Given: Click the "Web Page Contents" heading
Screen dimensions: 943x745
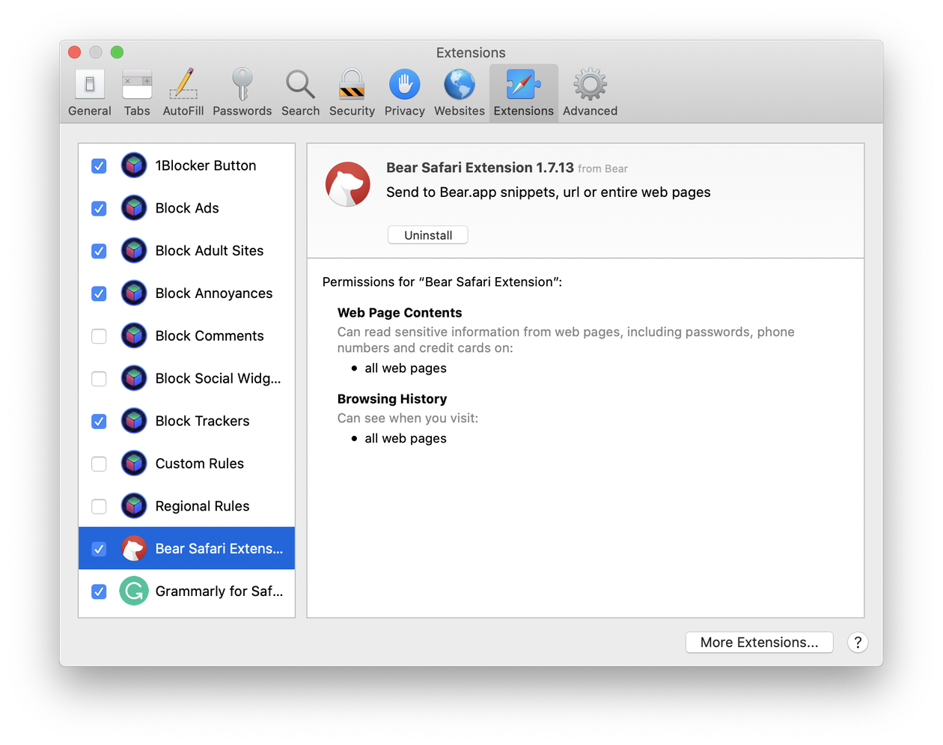Looking at the screenshot, I should tap(400, 313).
